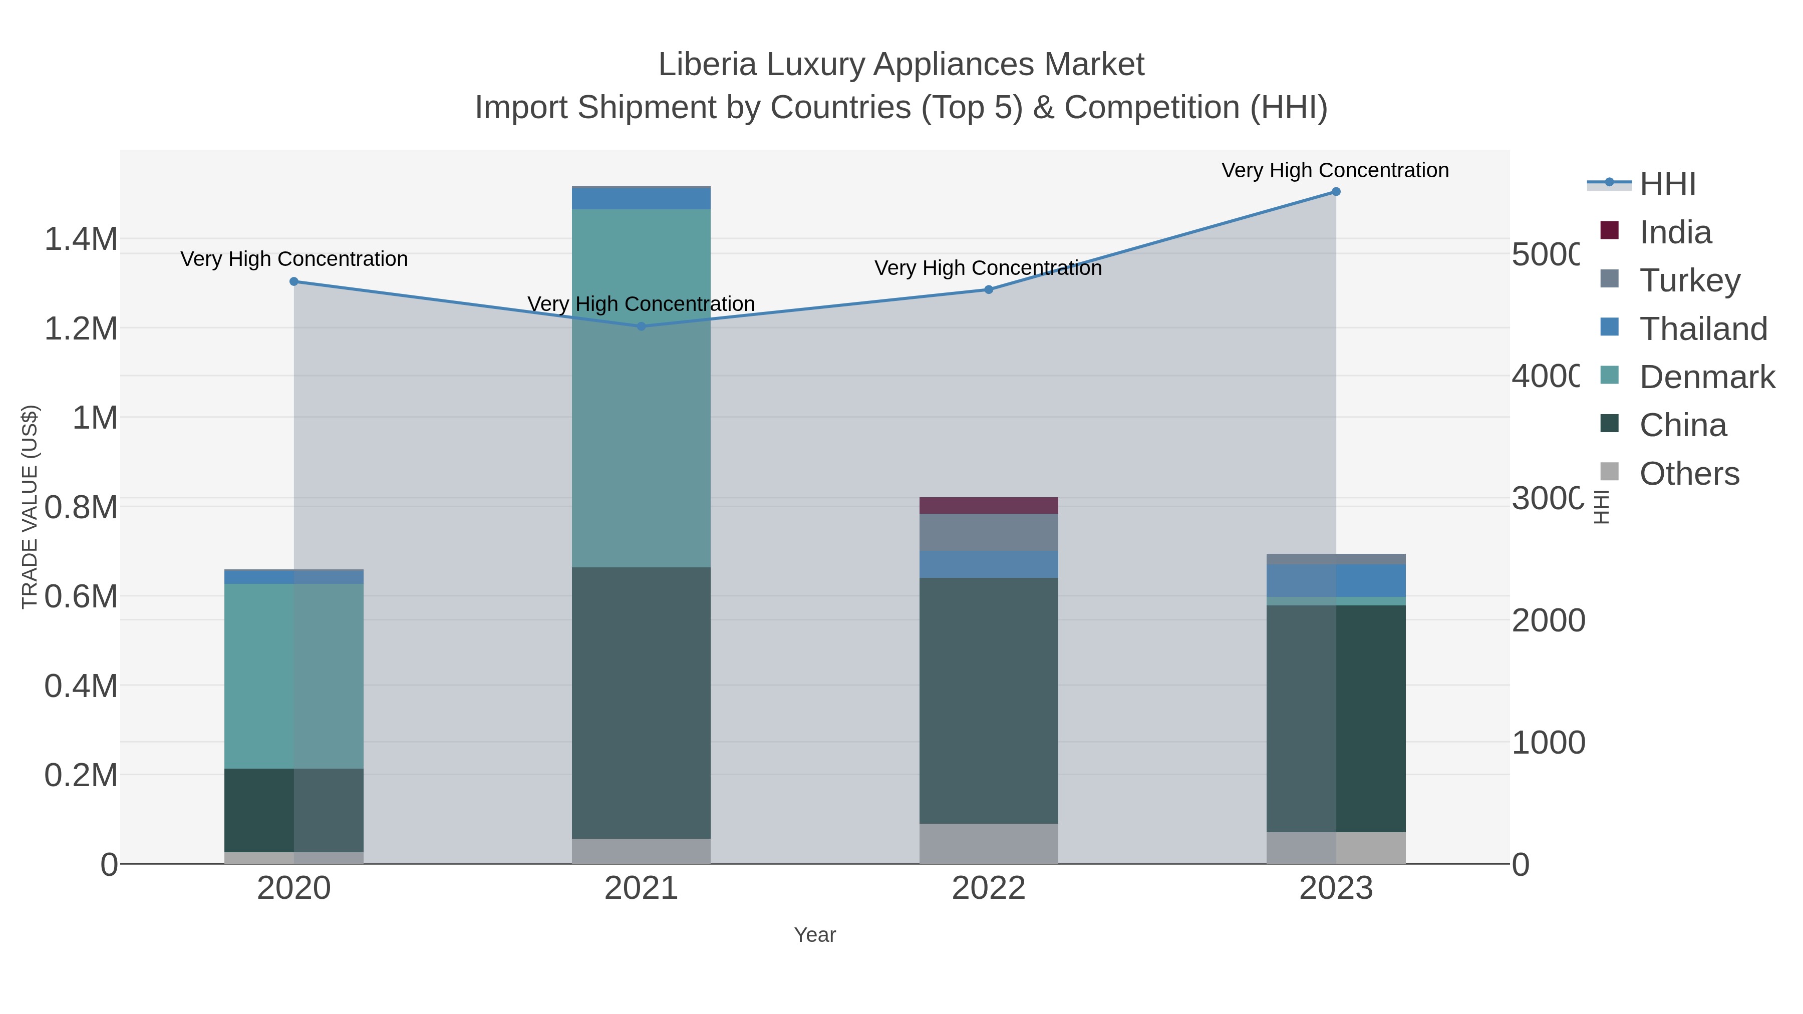The width and height of the screenshot is (1803, 1014).
Task: Click the 2021 x-axis label
Action: [641, 889]
